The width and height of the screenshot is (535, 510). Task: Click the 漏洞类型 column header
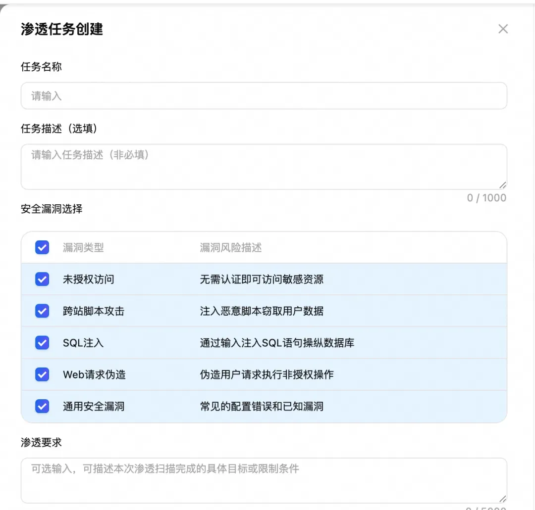tap(83, 248)
